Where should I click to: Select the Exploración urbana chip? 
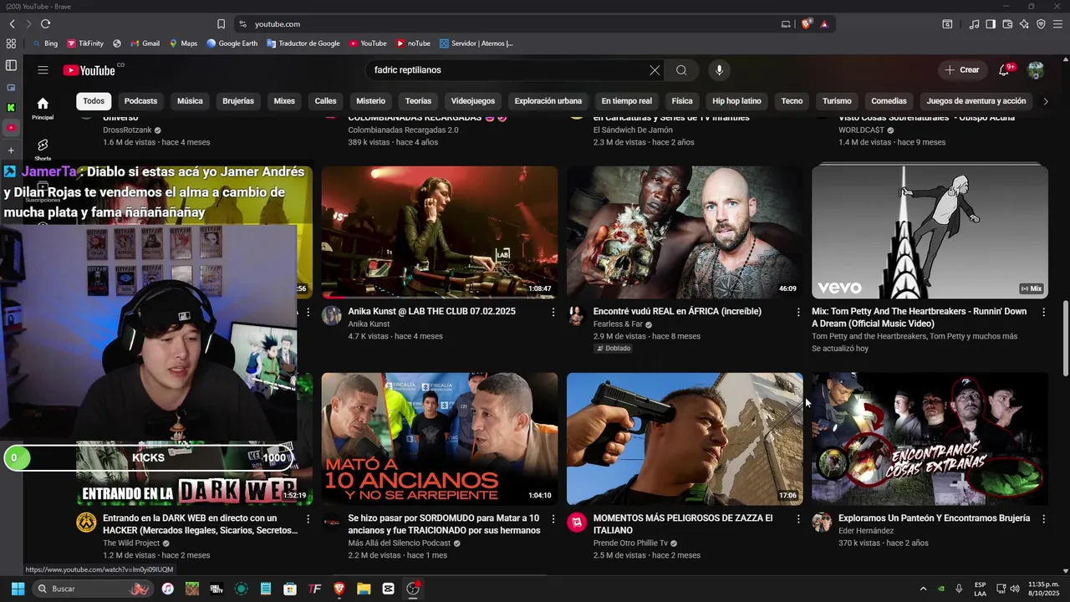[548, 101]
